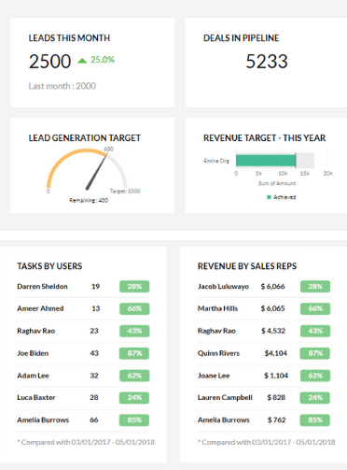
Task: Select Joe Biden in Tasks By Users
Action: click(x=33, y=353)
